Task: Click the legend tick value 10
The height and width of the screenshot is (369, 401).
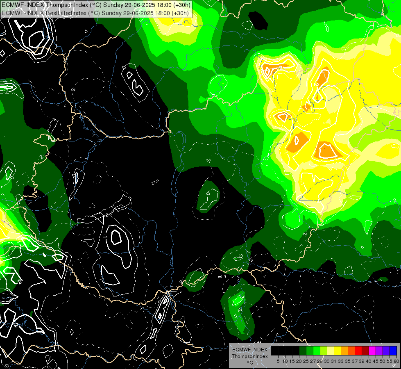Action: (x=285, y=361)
